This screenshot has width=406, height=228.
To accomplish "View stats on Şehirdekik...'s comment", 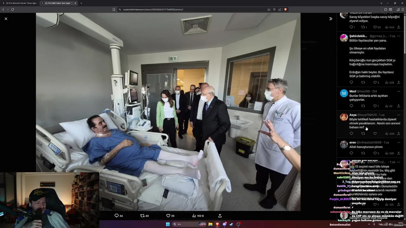I will [x=390, y=82].
